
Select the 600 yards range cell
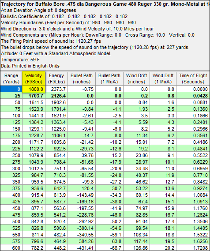point(11,248)
